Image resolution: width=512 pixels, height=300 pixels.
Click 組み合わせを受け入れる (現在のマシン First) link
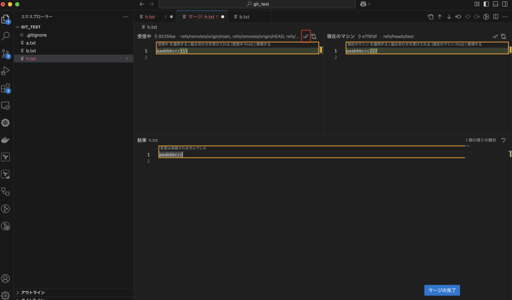[427, 44]
